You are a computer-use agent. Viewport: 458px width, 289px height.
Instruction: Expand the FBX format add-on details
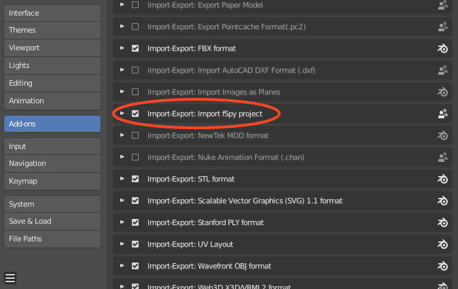click(x=122, y=48)
